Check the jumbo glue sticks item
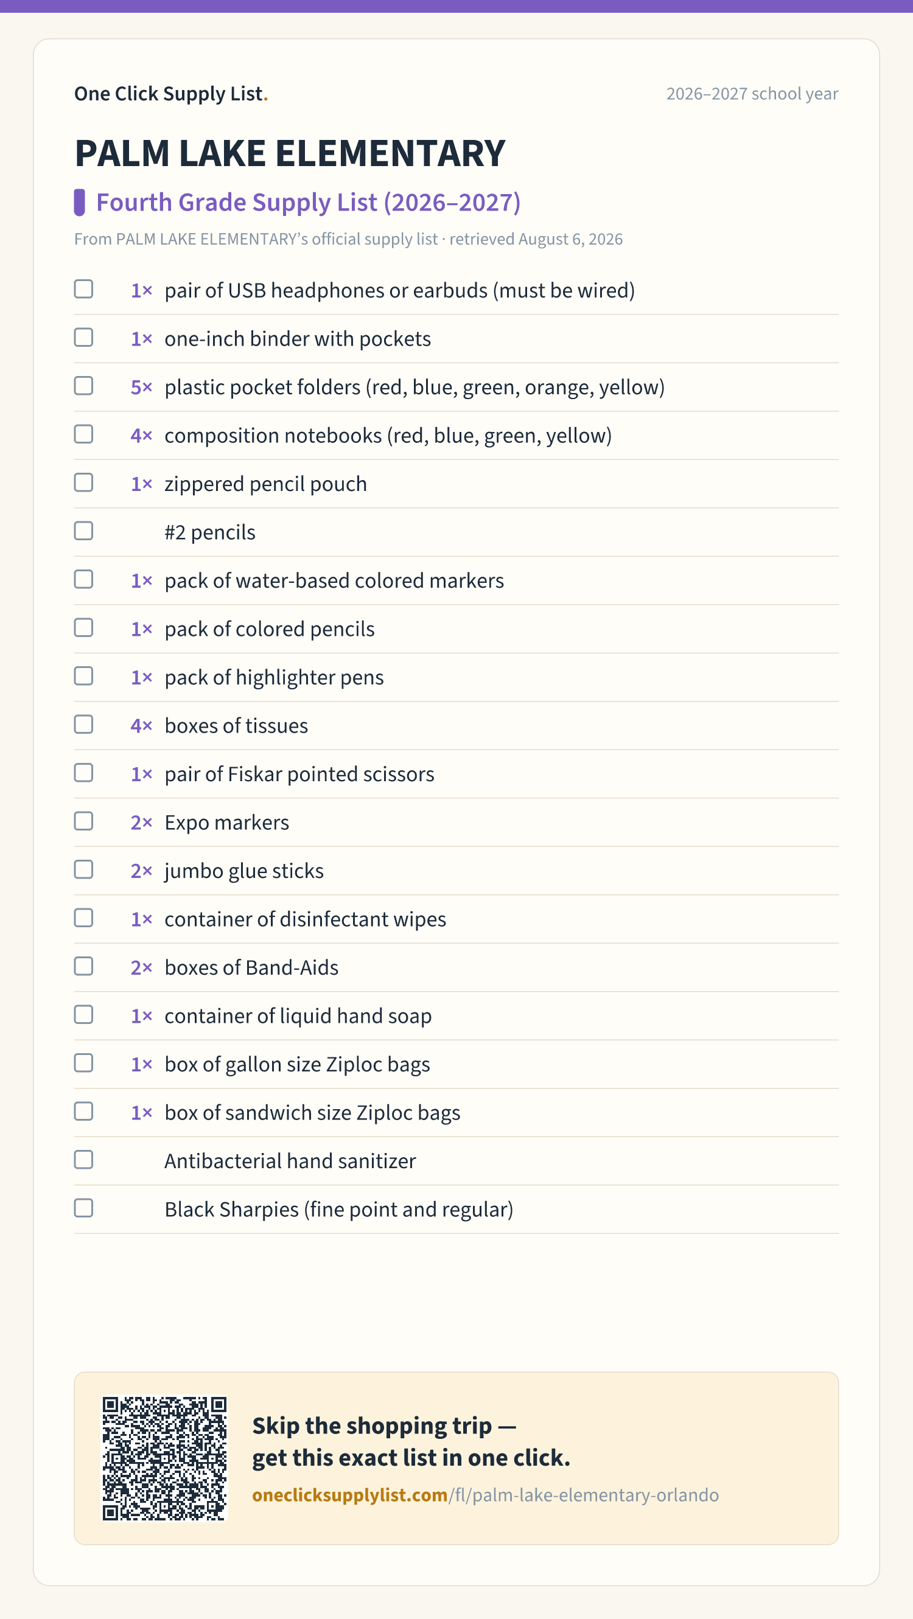The height and width of the screenshot is (1619, 913). 83,870
